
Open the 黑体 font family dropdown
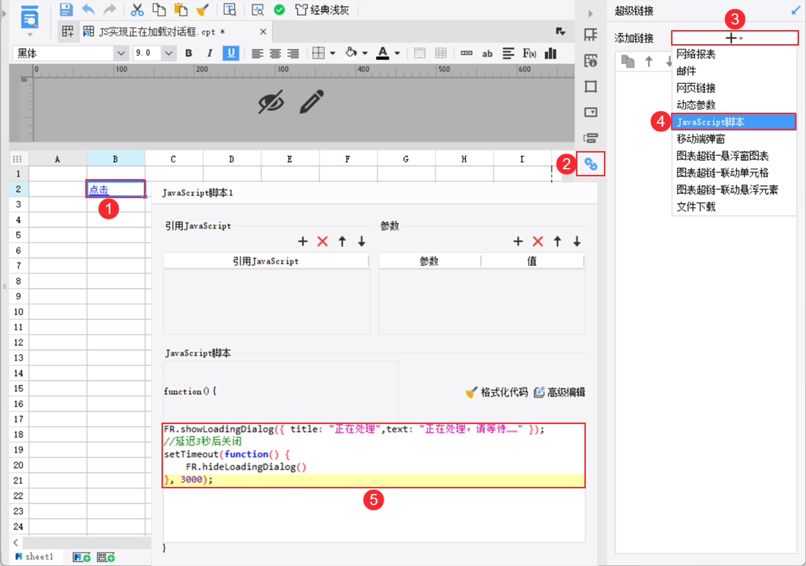[121, 53]
